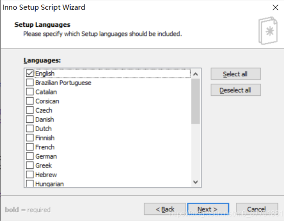Click the Select all button
Screen dimensions: 284x221
[x=236, y=74]
